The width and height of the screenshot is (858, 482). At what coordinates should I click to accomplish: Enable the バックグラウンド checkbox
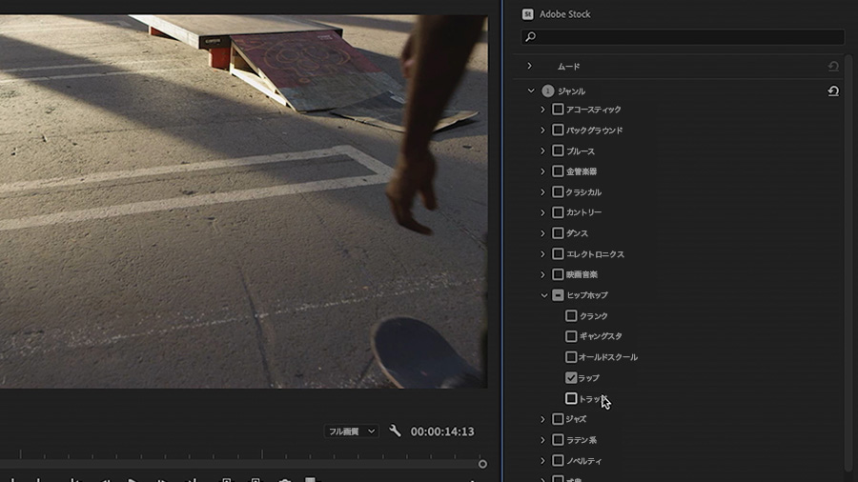click(558, 131)
